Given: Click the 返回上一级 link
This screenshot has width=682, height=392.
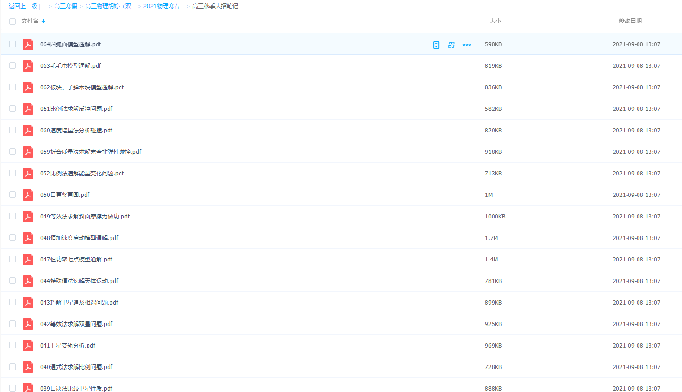Looking at the screenshot, I should pyautogui.click(x=23, y=6).
